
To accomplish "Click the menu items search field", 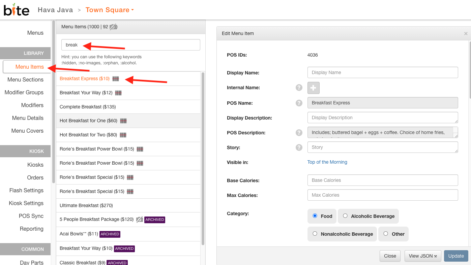I will pos(131,45).
